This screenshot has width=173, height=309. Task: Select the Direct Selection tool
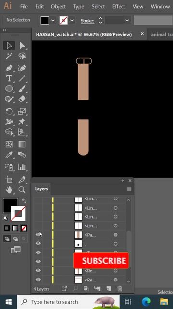pos(22,45)
